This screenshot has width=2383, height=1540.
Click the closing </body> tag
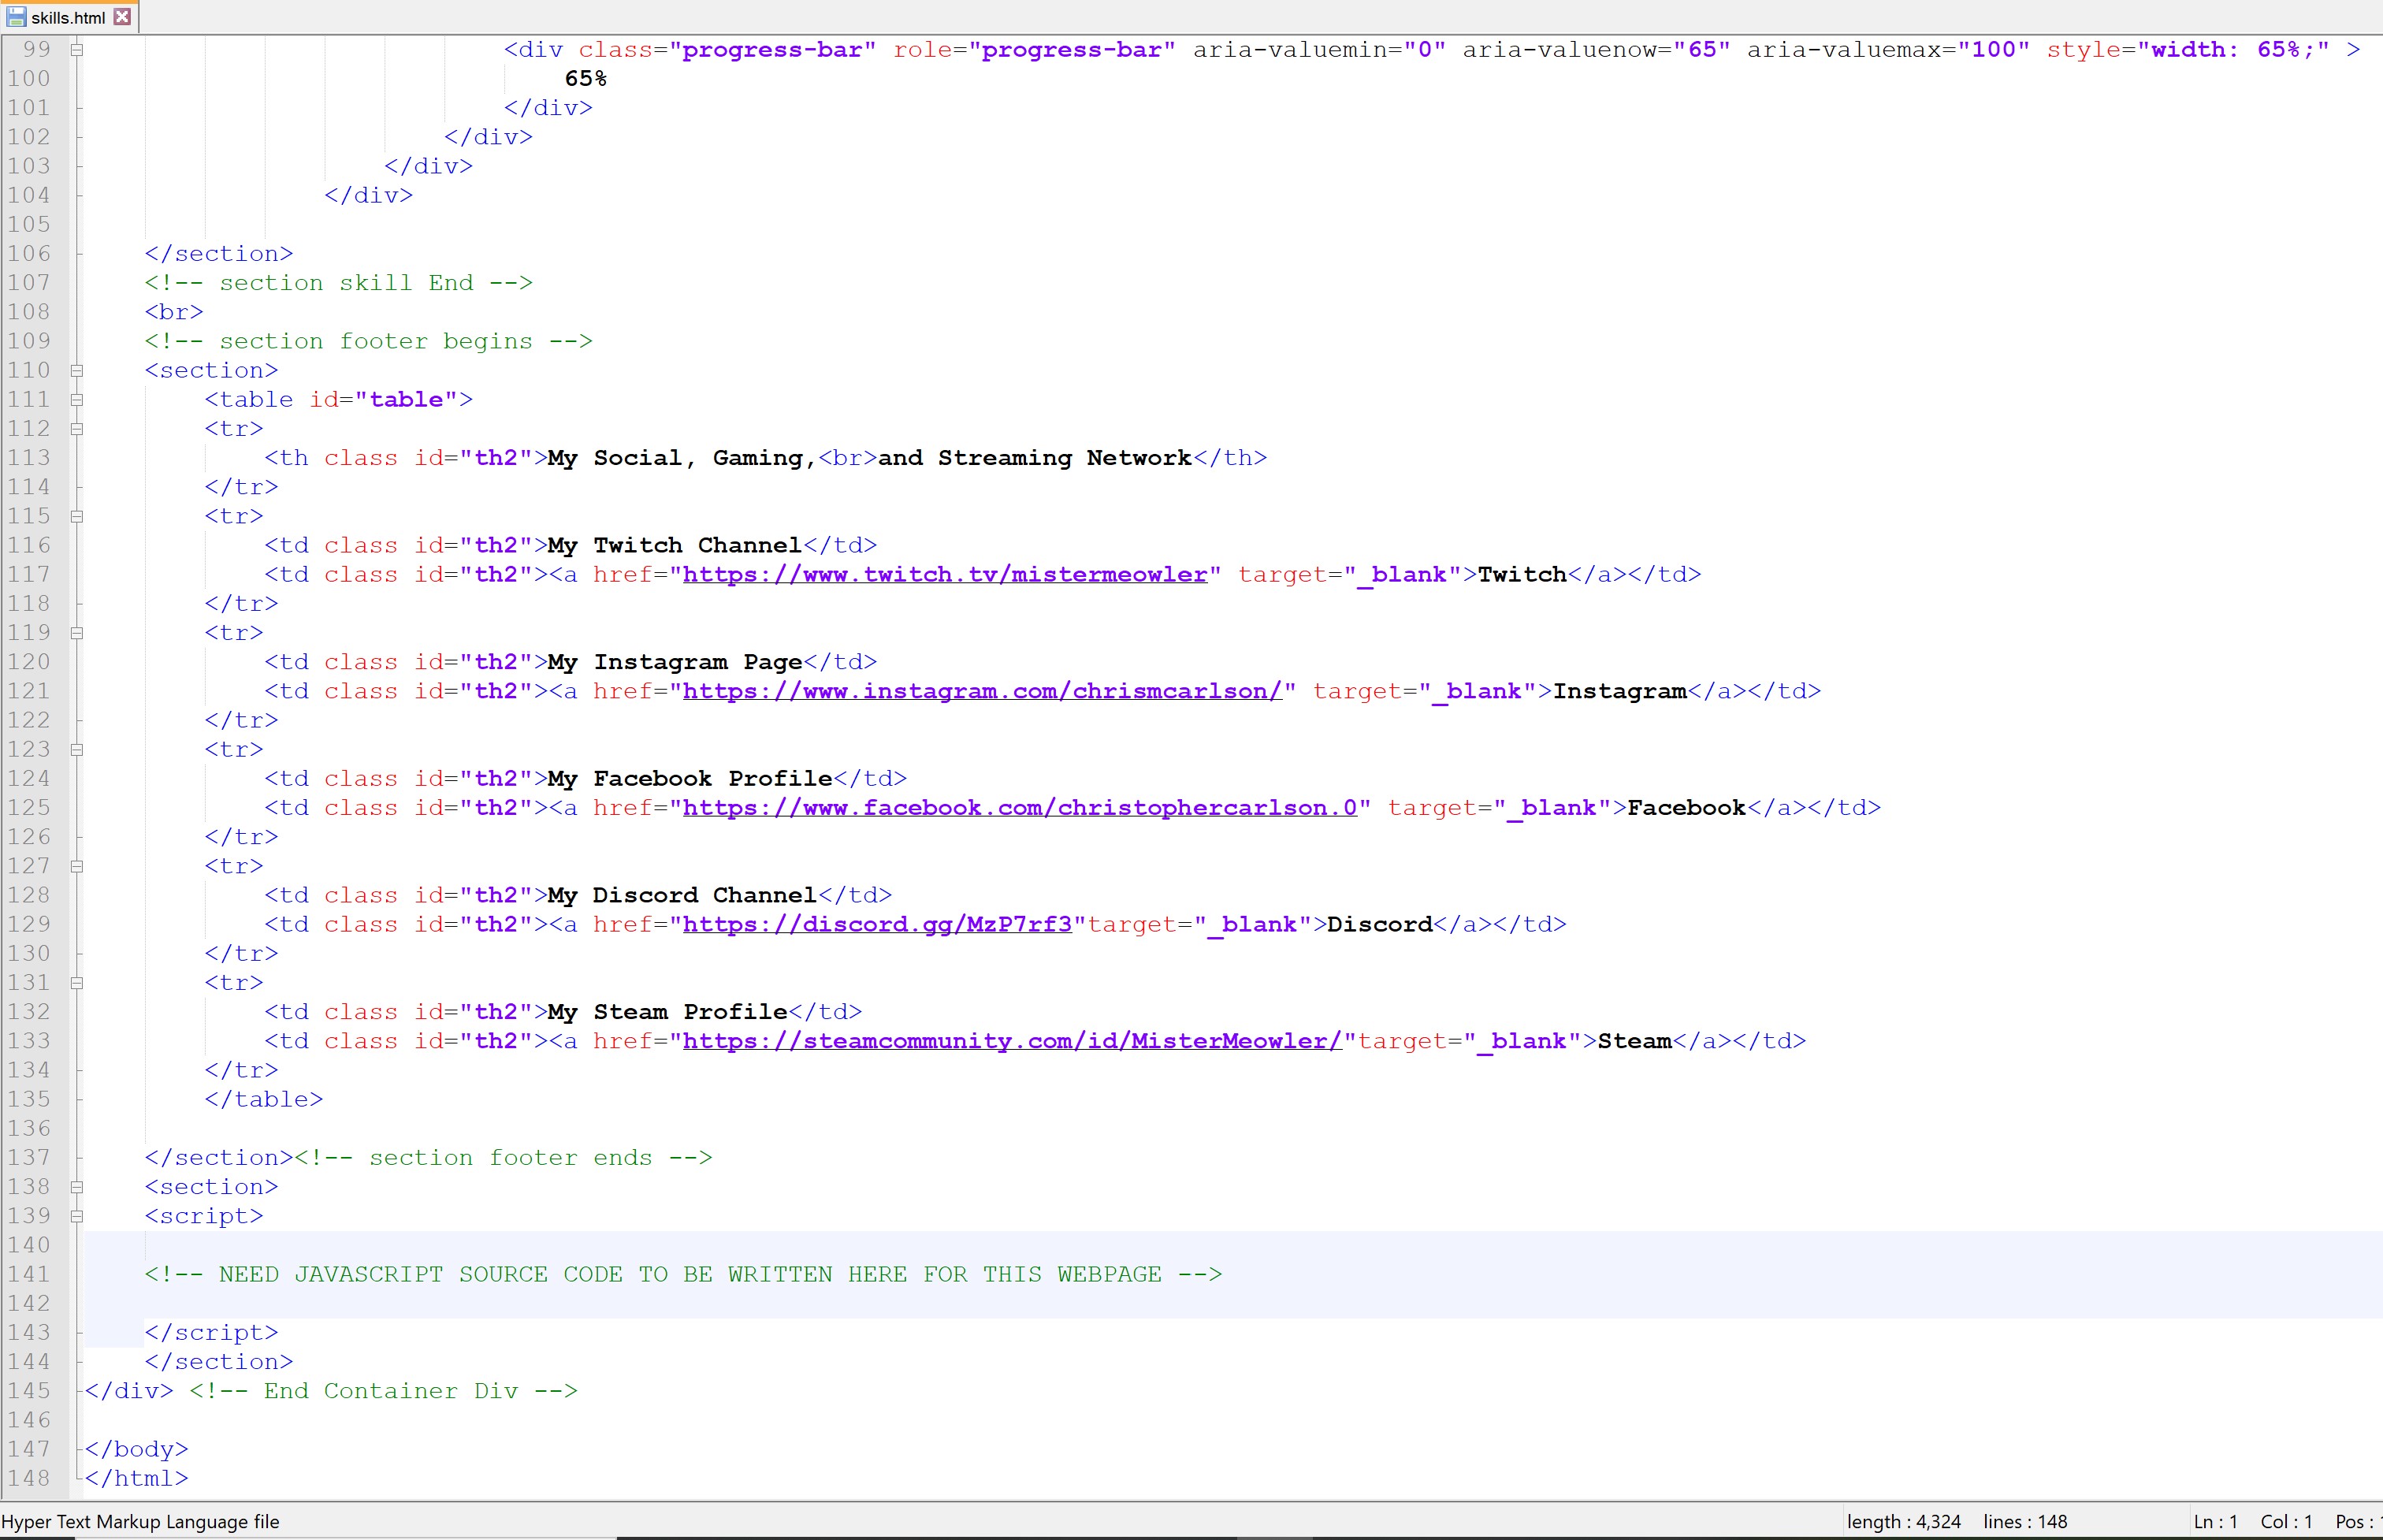137,1449
